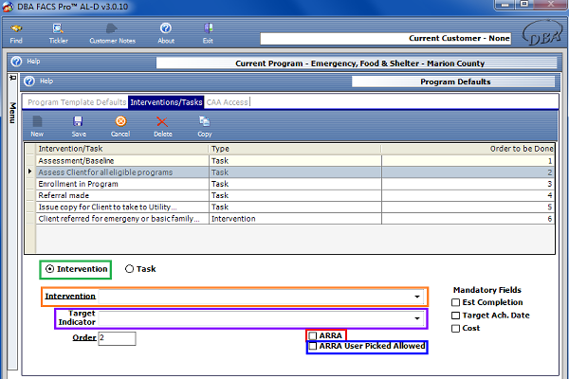Select the Assessment/Baseline row

tap(295, 161)
